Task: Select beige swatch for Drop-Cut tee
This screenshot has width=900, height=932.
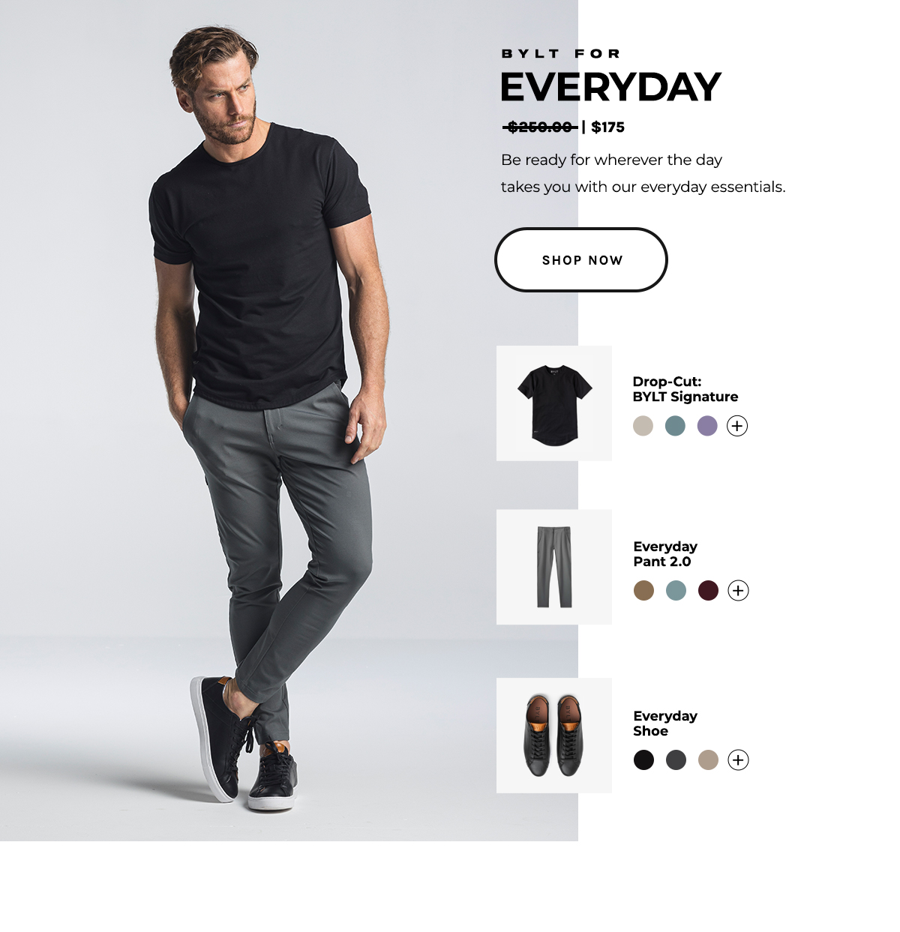Action: (643, 426)
